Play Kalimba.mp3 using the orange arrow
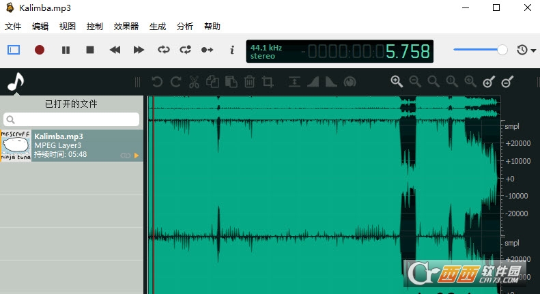 [137, 156]
